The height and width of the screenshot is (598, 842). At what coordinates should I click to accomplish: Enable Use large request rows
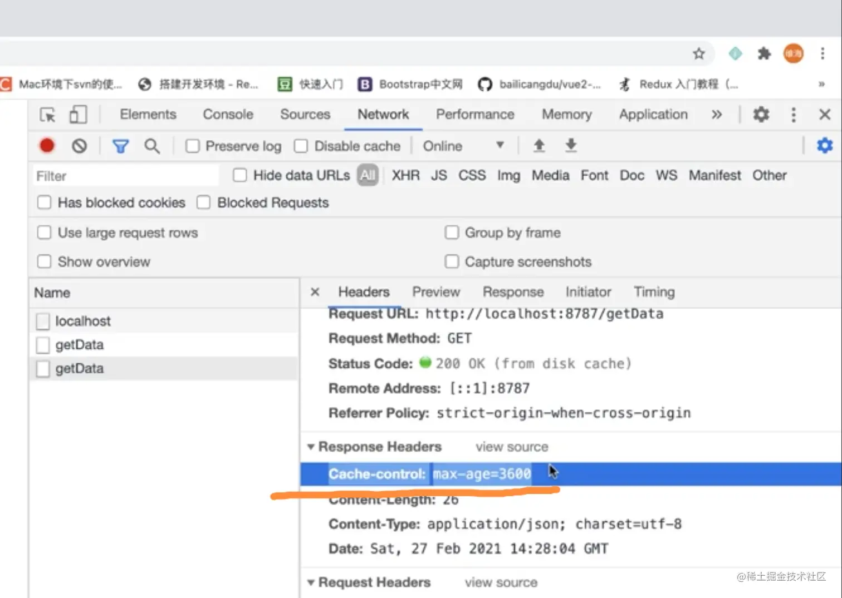pos(44,233)
